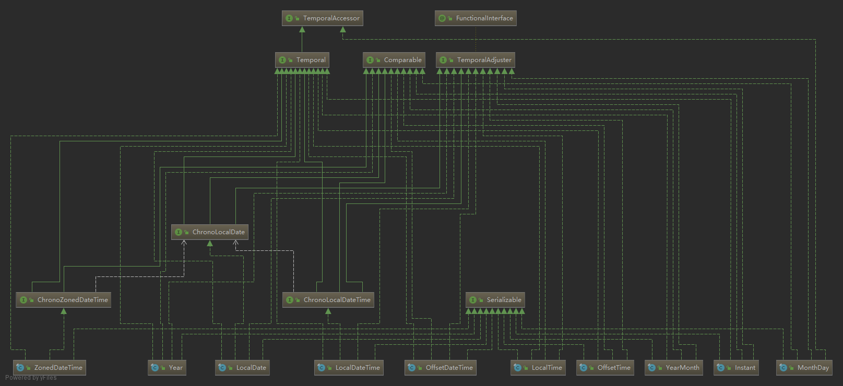Image resolution: width=843 pixels, height=386 pixels.
Task: Select the YearMonth class node
Action: (674, 368)
